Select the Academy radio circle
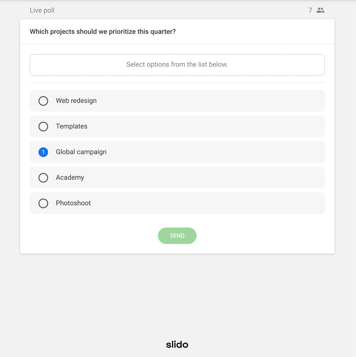This screenshot has width=356, height=357. click(43, 178)
